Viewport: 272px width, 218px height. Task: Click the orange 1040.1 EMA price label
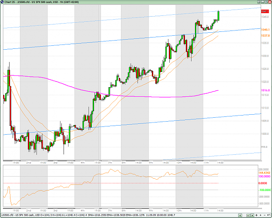point(265,30)
